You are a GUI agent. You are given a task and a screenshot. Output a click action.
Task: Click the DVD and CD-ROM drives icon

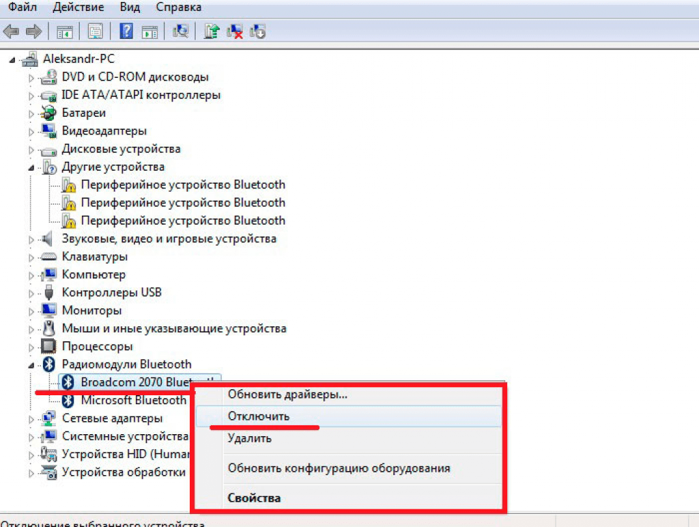[48, 76]
